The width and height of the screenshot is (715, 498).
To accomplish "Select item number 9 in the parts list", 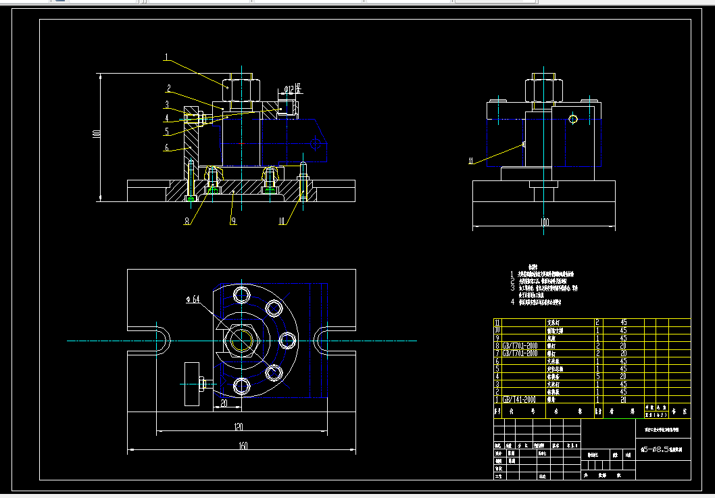I will pos(497,338).
